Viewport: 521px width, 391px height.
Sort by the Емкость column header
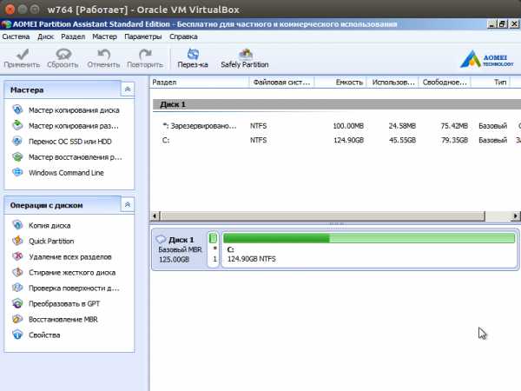tap(340, 83)
